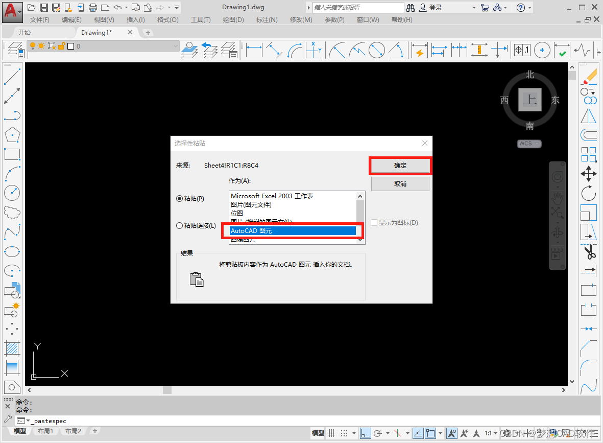Select the AutoCAD 图元 list item
This screenshot has width=603, height=443.
coord(293,231)
